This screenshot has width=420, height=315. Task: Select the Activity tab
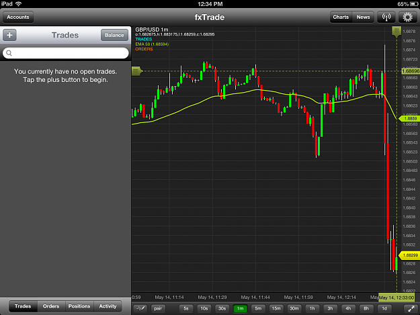[x=108, y=306]
